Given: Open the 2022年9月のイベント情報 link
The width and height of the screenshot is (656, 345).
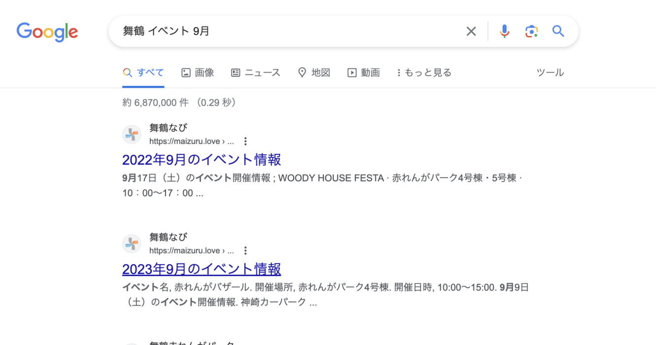Looking at the screenshot, I should 202,160.
